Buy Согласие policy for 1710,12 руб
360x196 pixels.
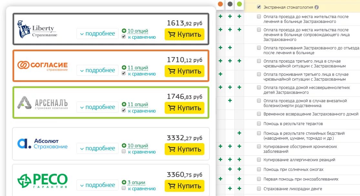coord(185,71)
